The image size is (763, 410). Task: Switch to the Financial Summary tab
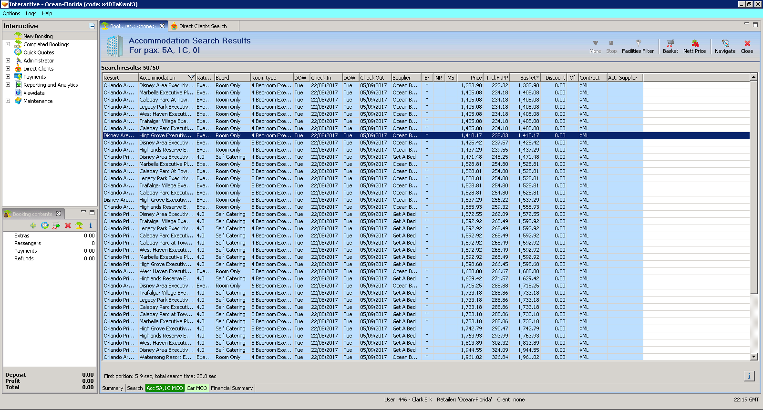click(232, 388)
